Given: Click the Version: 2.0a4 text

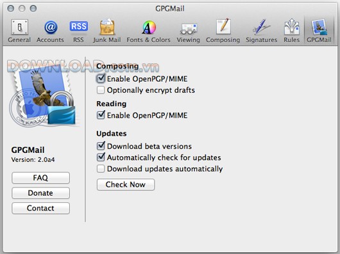Looking at the screenshot, I should [33, 160].
